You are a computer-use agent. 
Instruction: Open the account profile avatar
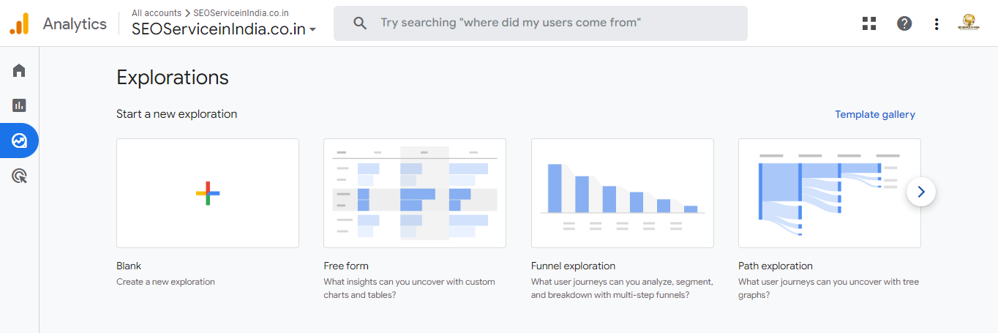(x=968, y=23)
